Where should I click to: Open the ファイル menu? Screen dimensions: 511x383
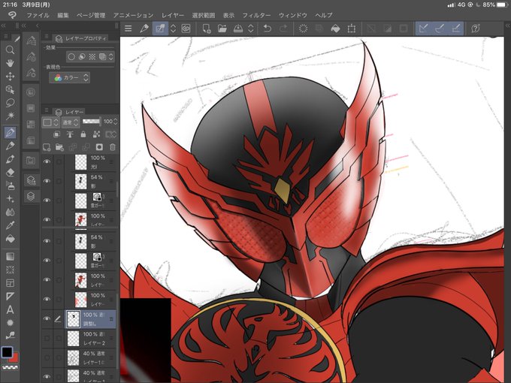(x=38, y=15)
